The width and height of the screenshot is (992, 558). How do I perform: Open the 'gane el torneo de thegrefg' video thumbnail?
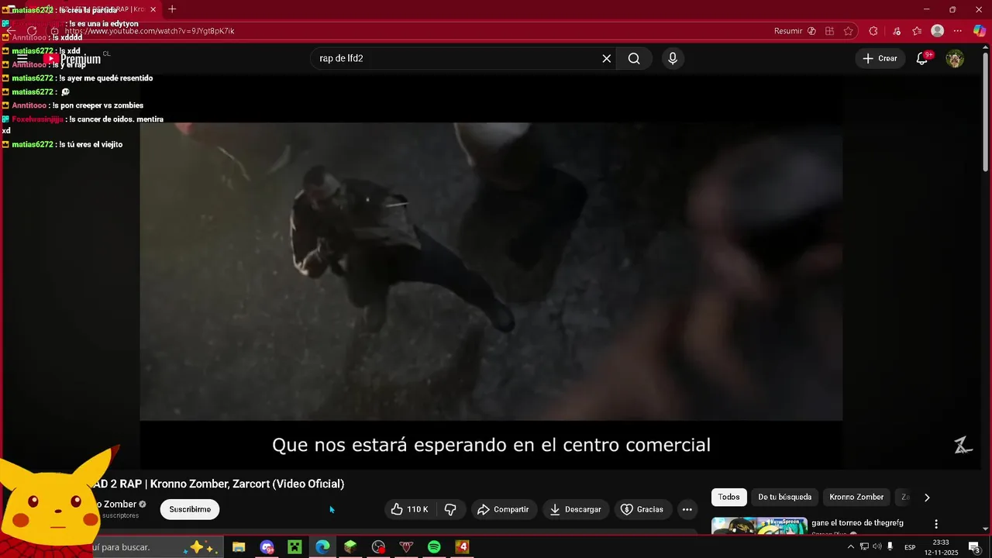coord(759,526)
